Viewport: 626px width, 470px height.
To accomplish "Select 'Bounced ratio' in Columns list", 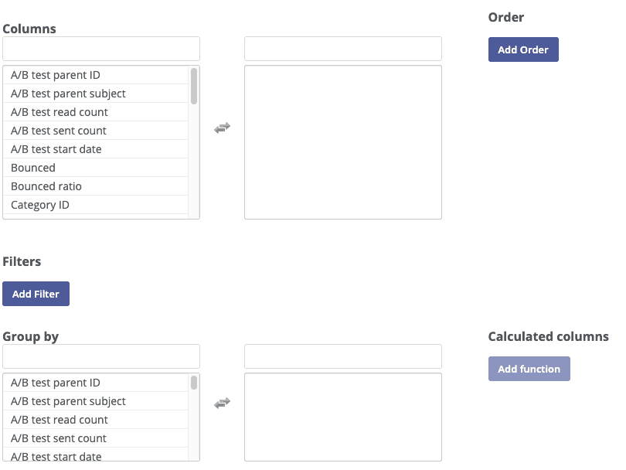I will coord(95,186).
